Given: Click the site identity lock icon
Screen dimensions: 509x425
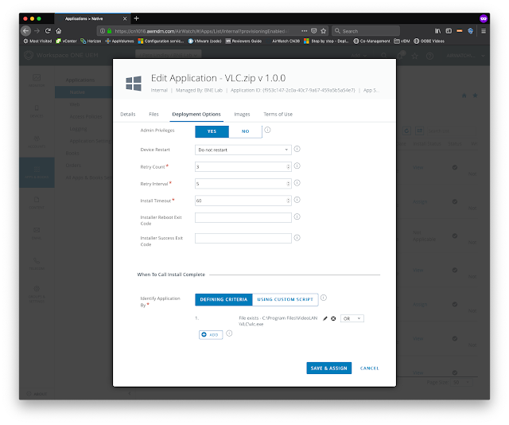Looking at the screenshot, I should [x=110, y=31].
